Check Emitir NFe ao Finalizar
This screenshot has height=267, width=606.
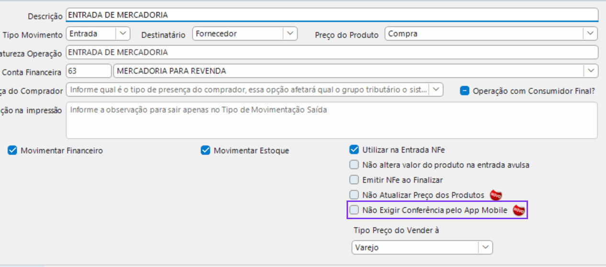point(354,180)
